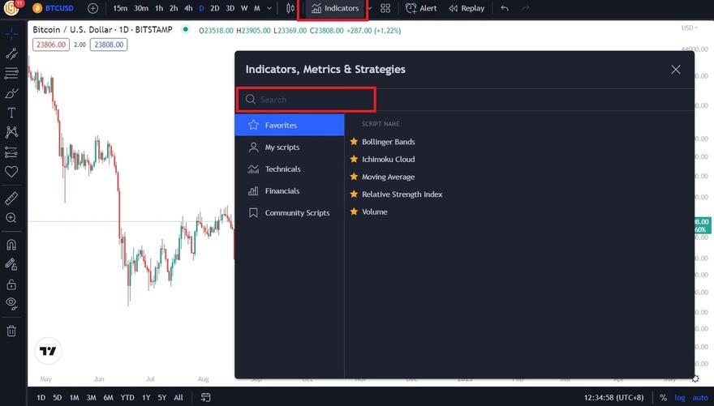Select weekly W interval
Viewport: 714px width, 406px height.
(244, 8)
